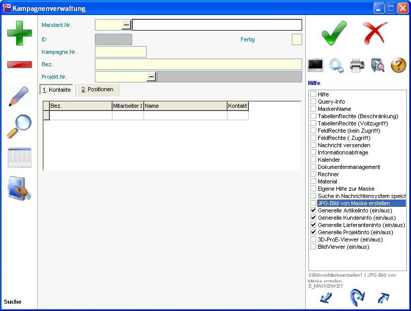
Task: Click the yellow question mark help icon
Action: 398,65
